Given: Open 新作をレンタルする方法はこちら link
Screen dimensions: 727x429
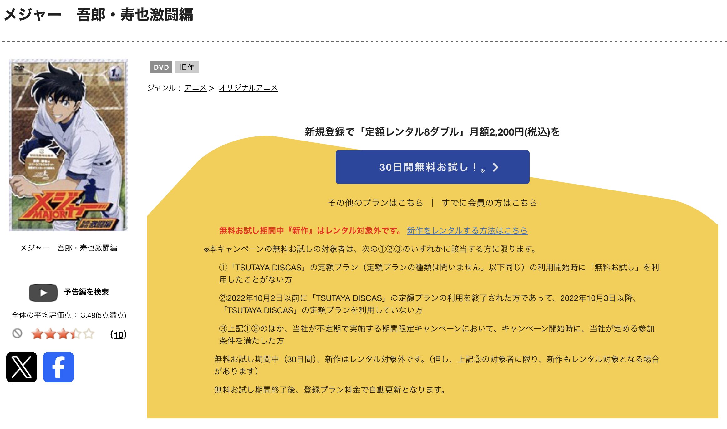Looking at the screenshot, I should point(467,230).
